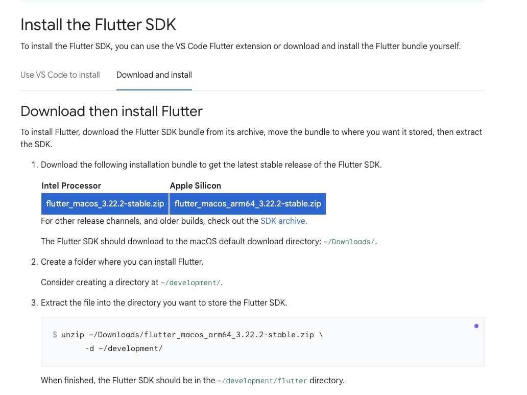Click the Intel Processor column header

pyautogui.click(x=71, y=185)
